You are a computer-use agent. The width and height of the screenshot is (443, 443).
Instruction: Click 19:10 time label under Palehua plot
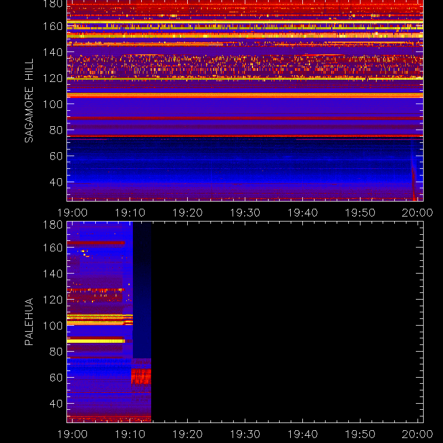(130, 434)
